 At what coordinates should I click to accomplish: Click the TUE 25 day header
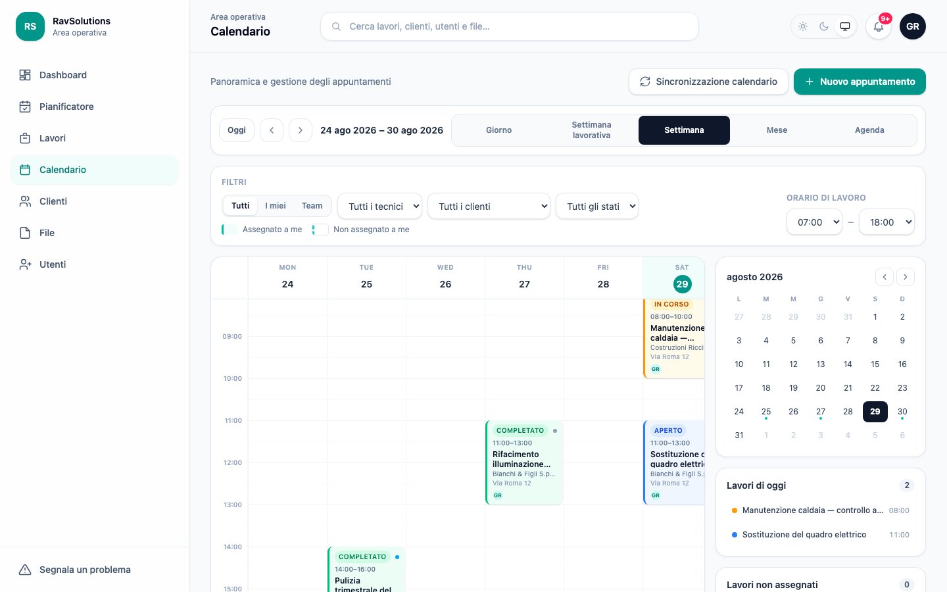coord(367,277)
